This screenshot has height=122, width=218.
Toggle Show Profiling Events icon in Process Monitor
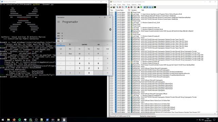(155, 7)
